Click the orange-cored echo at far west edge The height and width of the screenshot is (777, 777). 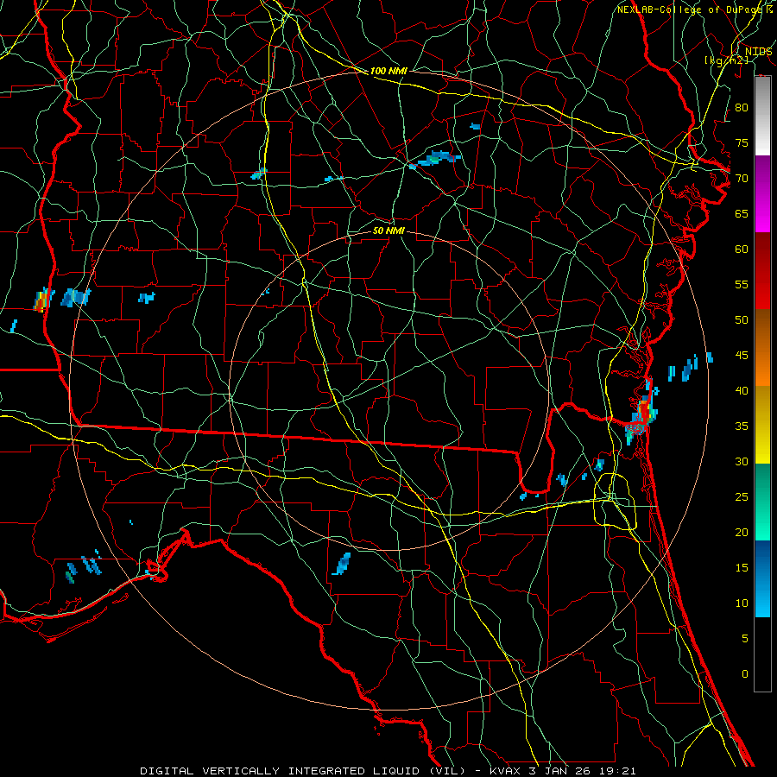click(x=41, y=300)
